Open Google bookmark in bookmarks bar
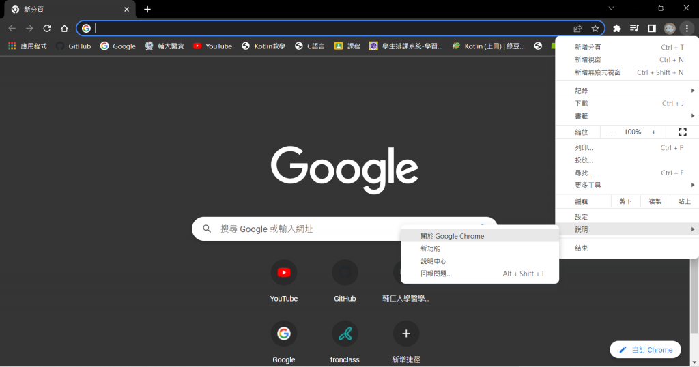 pos(117,46)
